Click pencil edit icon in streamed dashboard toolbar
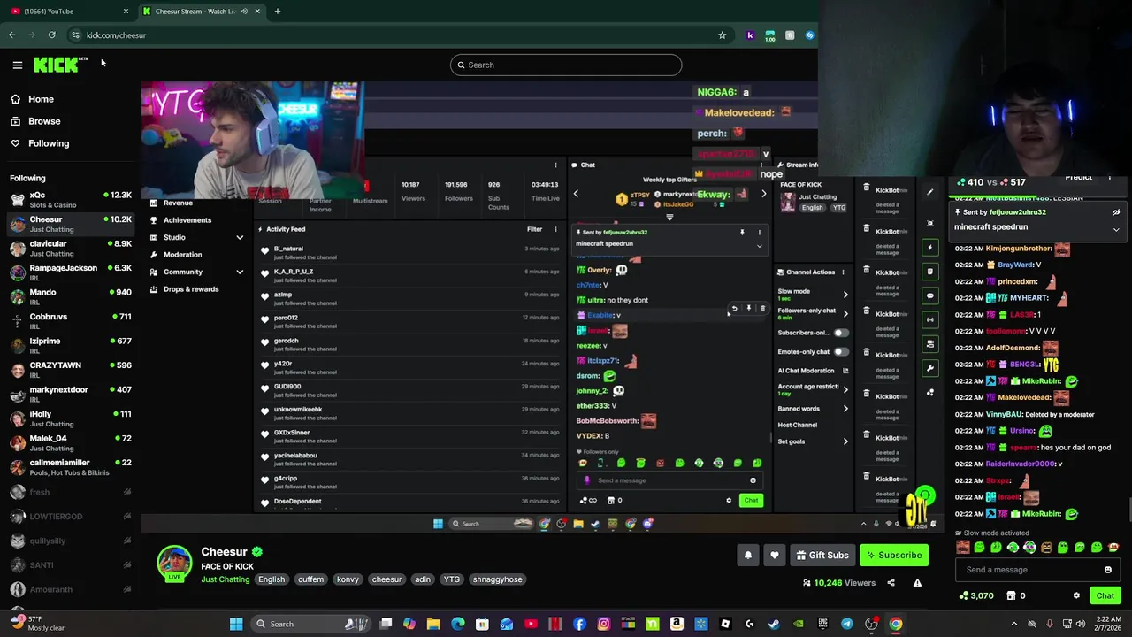 click(x=930, y=192)
